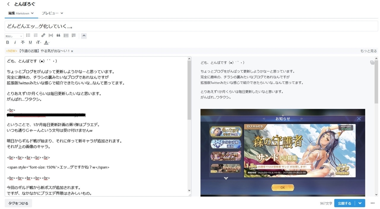Insert a numbered list
The height and width of the screenshot is (209, 380).
pos(36,35)
